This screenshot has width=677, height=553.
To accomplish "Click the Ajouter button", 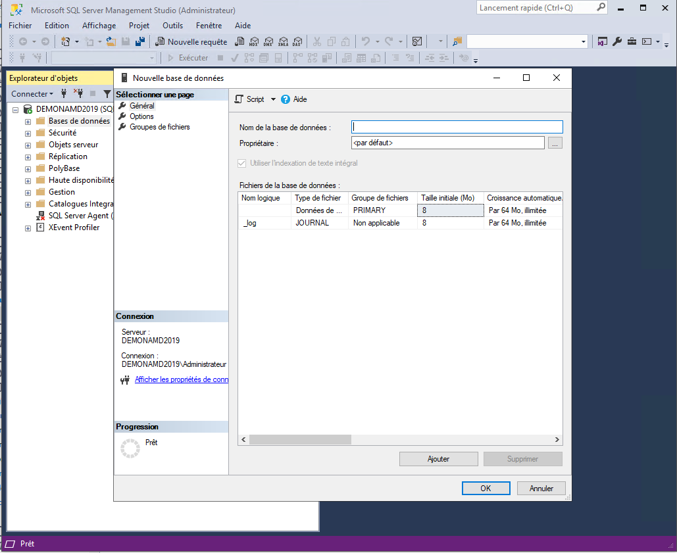I will [438, 459].
